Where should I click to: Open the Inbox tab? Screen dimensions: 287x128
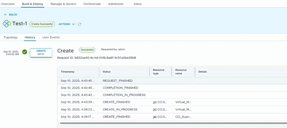tap(138, 4)
